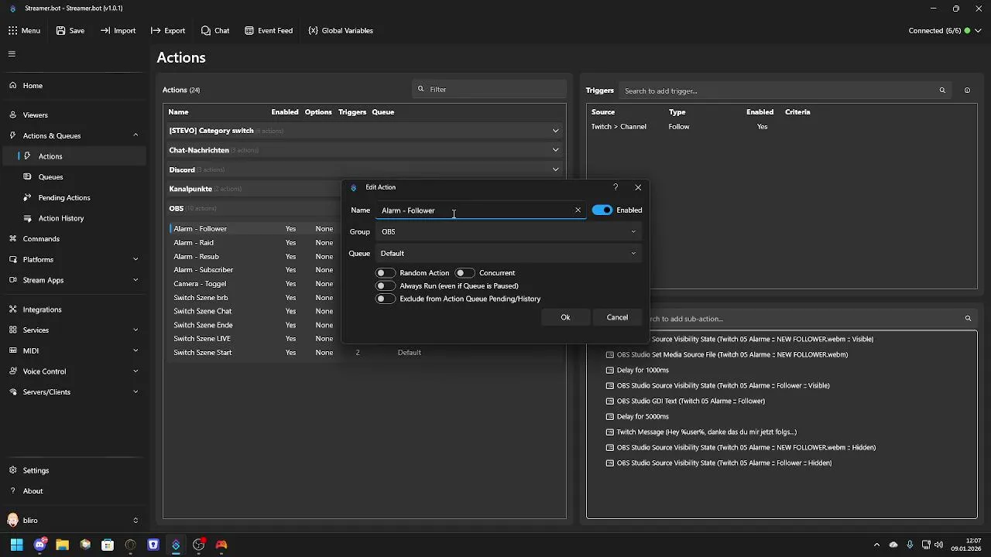Open the Event Feed
The height and width of the screenshot is (557, 991).
[x=269, y=31]
